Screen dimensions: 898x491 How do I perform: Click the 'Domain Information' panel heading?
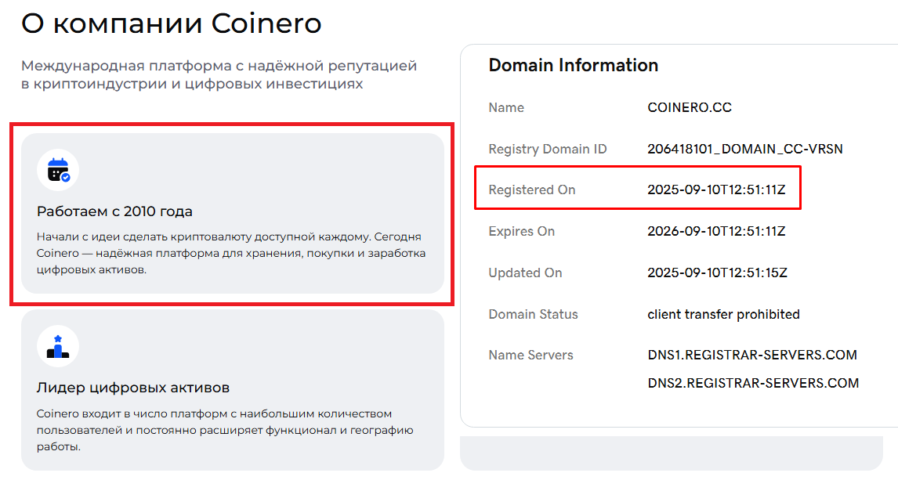(x=574, y=65)
